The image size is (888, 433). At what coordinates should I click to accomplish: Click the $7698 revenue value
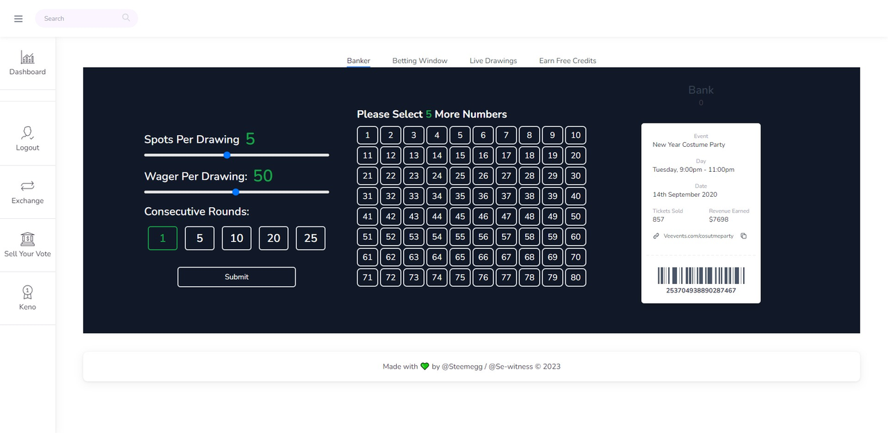(719, 219)
